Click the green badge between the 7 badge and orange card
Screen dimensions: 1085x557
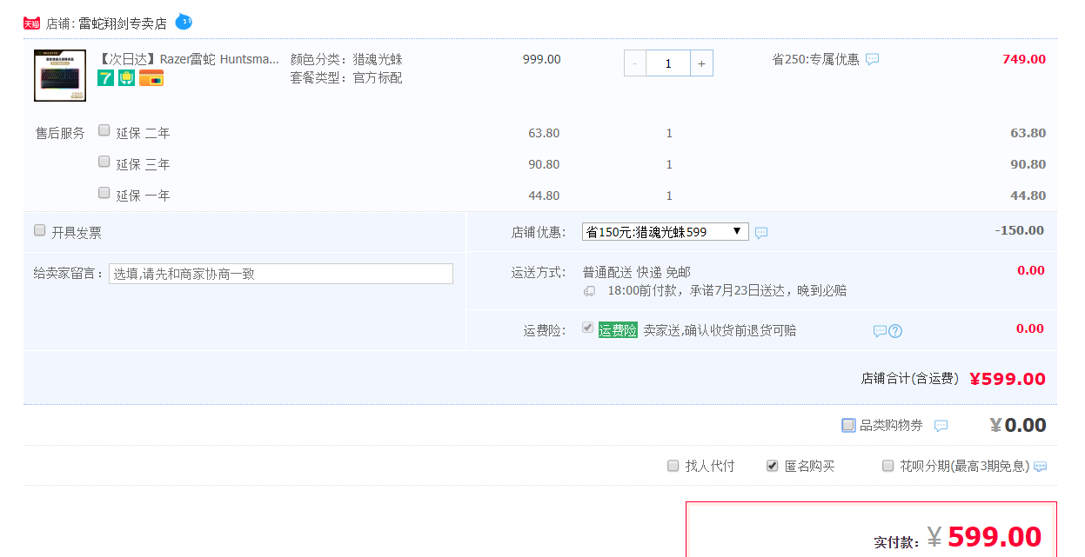point(127,78)
